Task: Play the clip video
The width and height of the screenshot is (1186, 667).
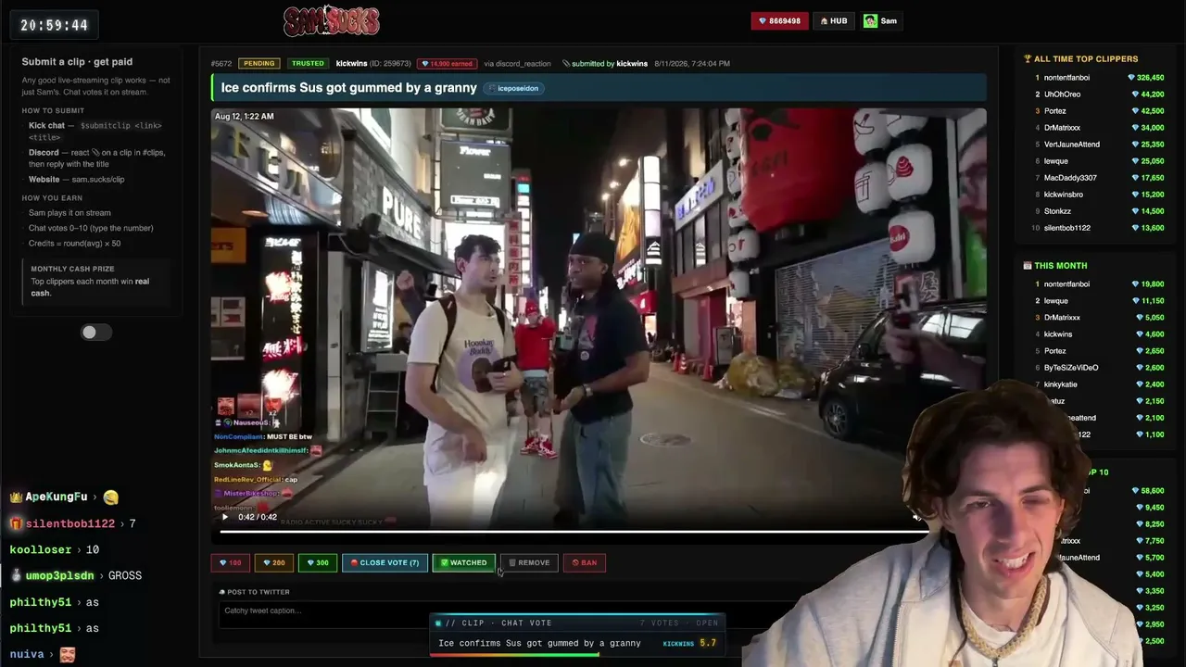Action: click(x=225, y=517)
